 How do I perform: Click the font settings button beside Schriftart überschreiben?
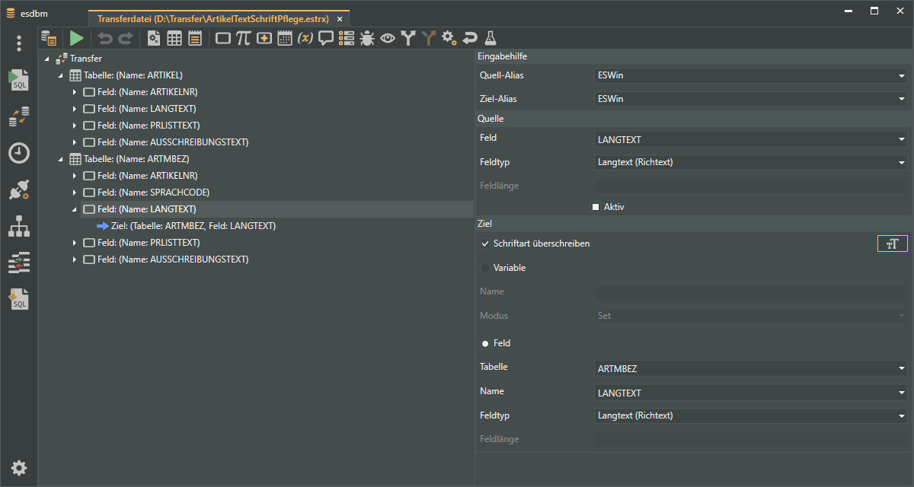(x=893, y=243)
